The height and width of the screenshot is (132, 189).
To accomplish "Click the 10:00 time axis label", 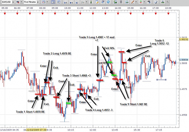I will tap(67, 8).
